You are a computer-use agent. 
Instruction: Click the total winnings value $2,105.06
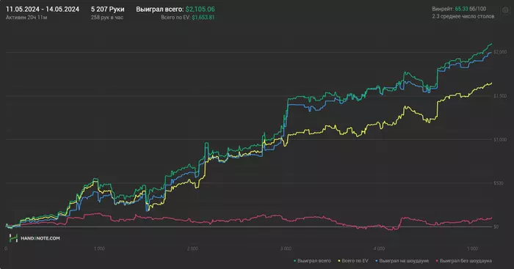[x=200, y=10]
